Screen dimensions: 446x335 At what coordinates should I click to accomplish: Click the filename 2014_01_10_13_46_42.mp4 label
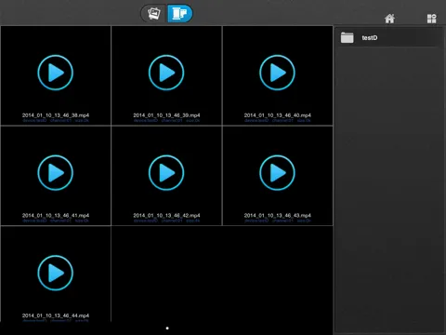(x=166, y=215)
